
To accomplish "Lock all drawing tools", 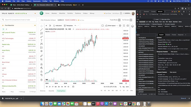I will click(x=42, y=71).
